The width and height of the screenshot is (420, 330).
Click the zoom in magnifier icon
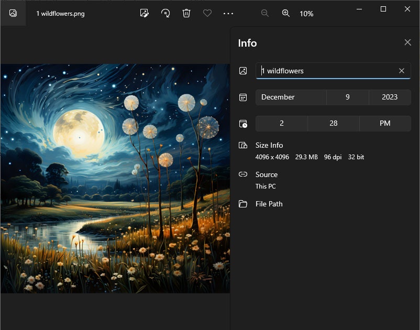point(286,13)
